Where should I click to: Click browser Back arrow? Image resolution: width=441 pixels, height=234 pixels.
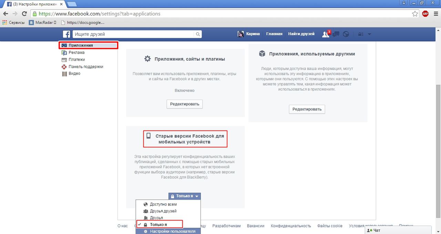pos(6,14)
